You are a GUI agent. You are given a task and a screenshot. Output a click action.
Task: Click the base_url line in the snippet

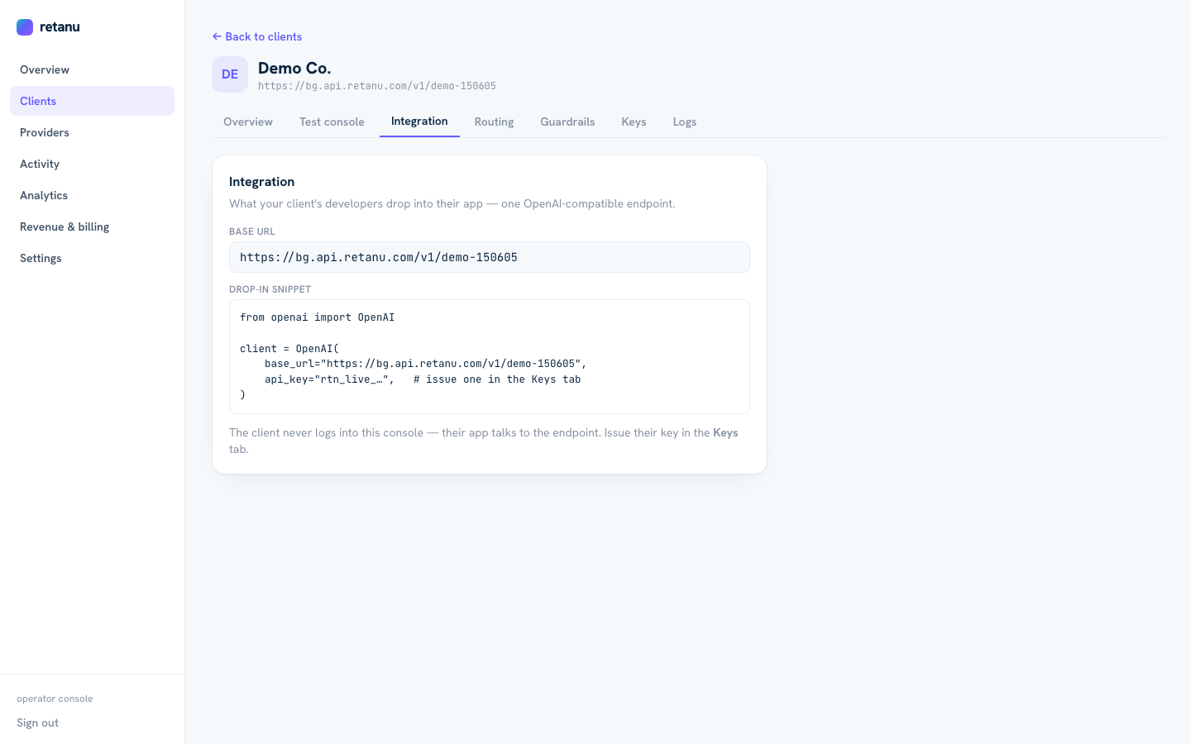[425, 364]
